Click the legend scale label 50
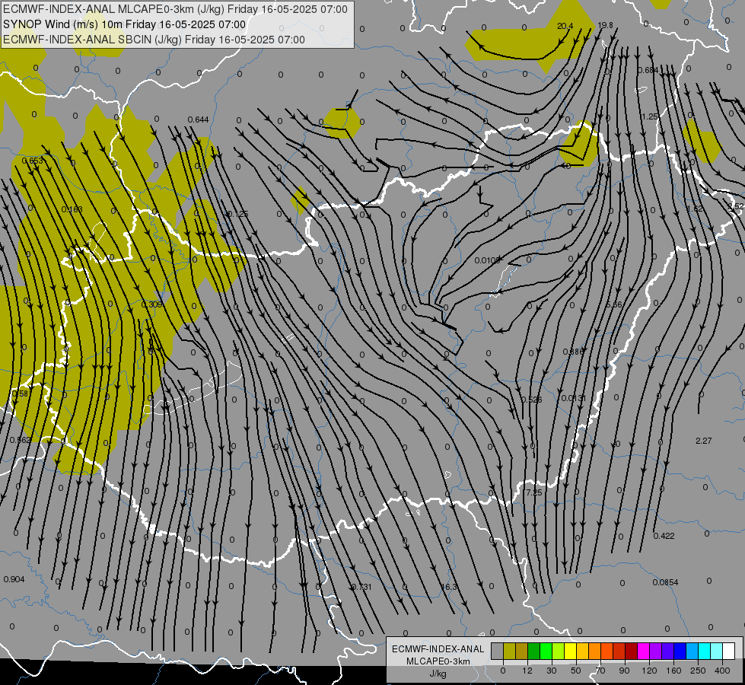Viewport: 745px width, 685px height. (x=576, y=671)
